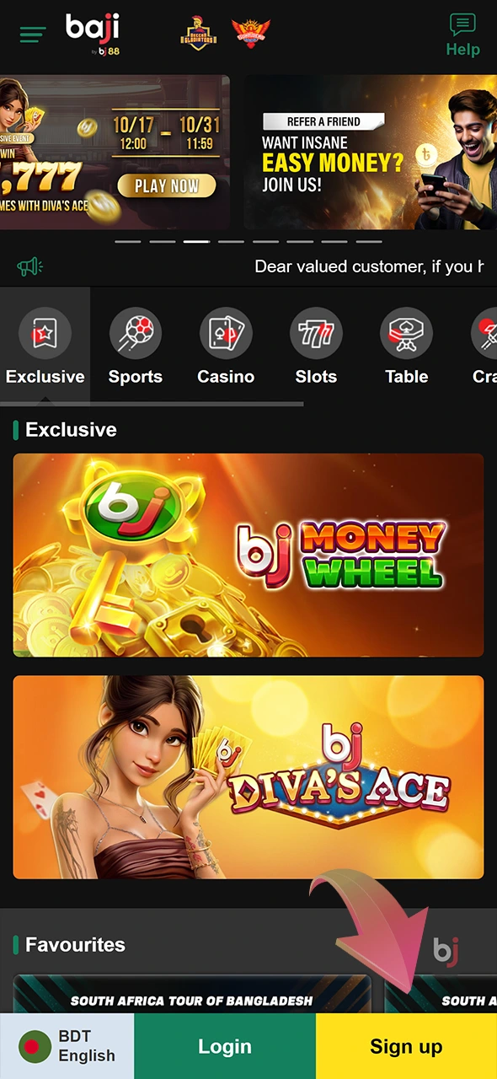Launch the BJ Money Wheel game
497x1079 pixels.
(x=248, y=556)
